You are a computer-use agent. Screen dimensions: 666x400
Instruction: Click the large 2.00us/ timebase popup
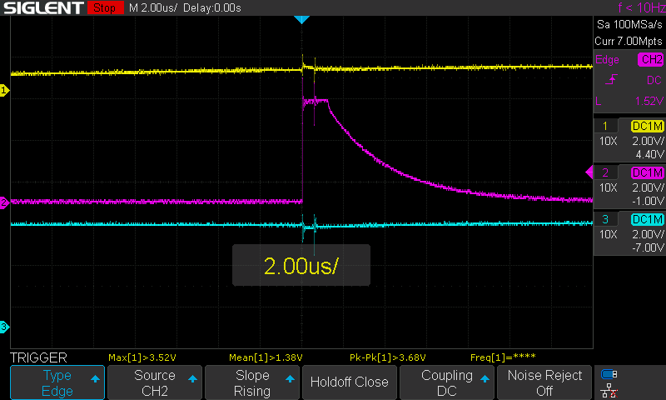point(301,265)
